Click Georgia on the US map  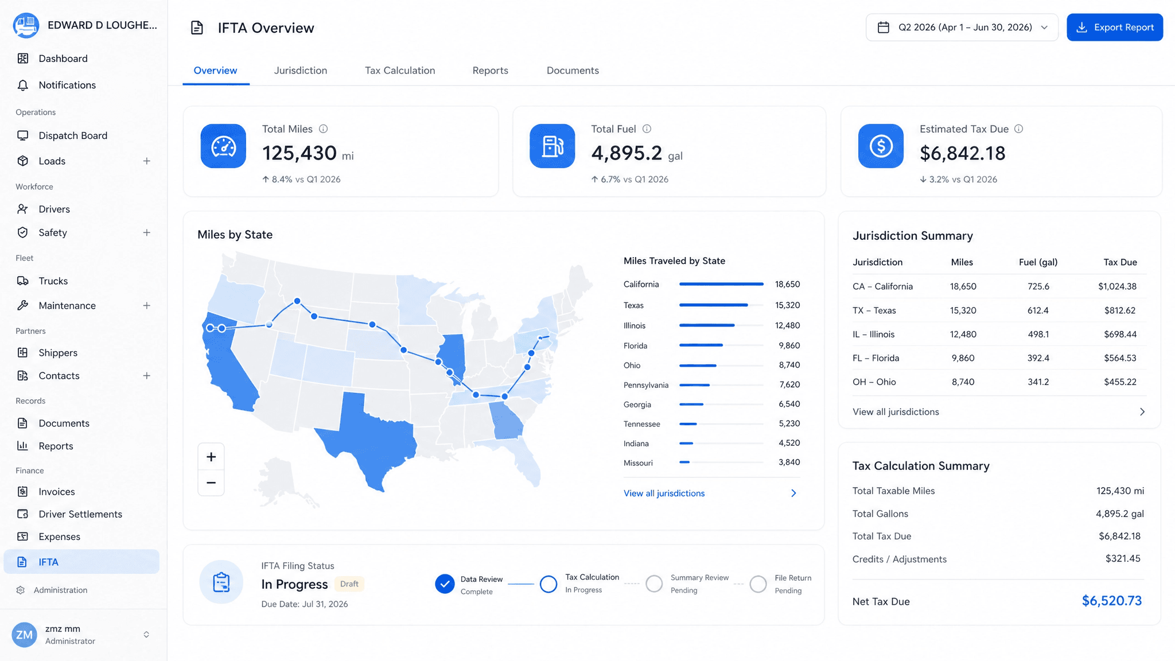[x=506, y=421]
